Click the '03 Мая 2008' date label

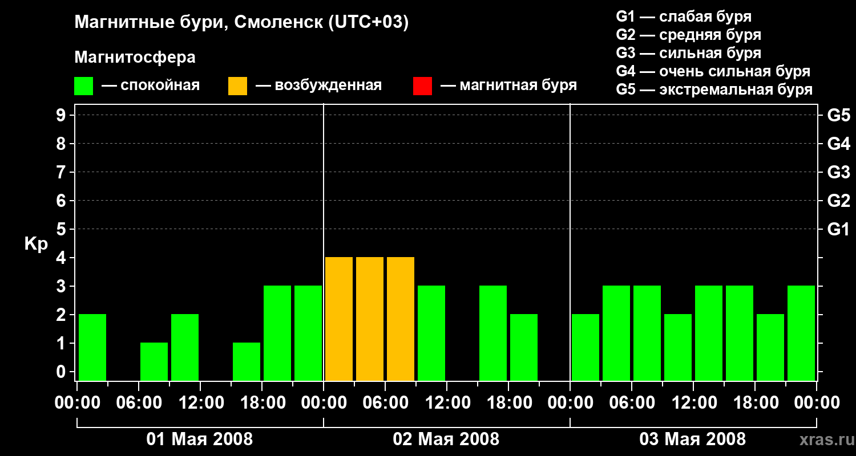693,439
